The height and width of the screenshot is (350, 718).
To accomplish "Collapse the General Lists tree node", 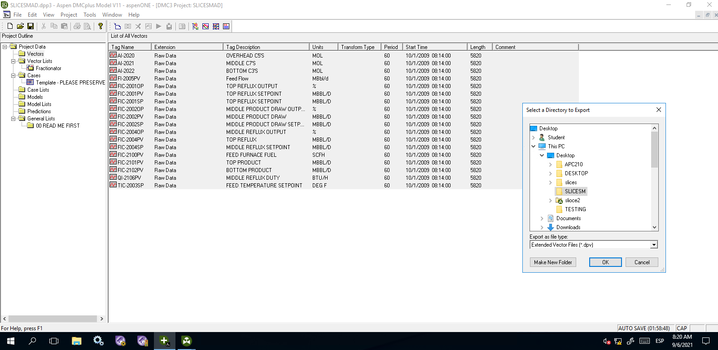I will pos(13,119).
